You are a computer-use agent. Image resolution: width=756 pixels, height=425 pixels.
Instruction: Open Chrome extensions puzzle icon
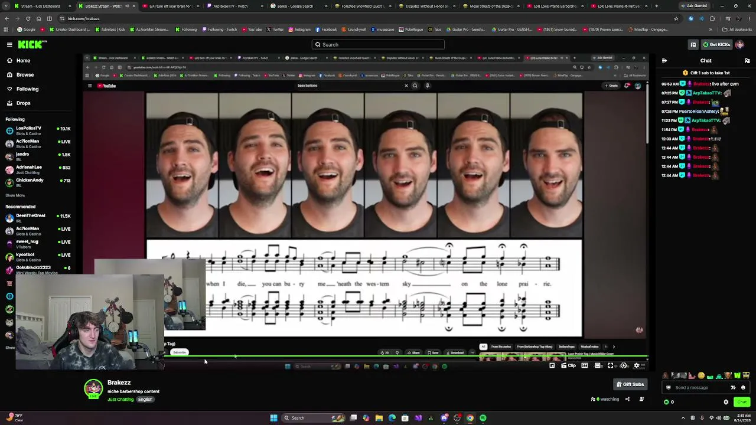(x=712, y=18)
